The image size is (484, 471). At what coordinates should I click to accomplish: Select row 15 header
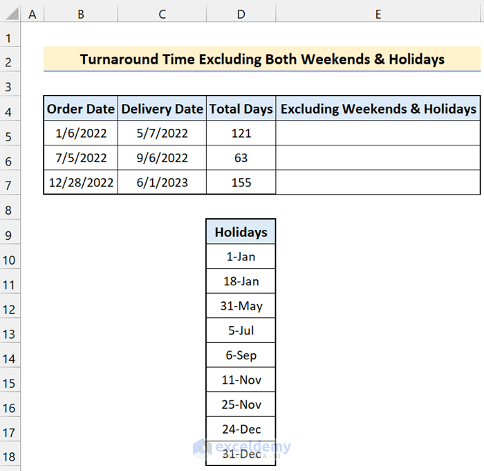coord(10,380)
